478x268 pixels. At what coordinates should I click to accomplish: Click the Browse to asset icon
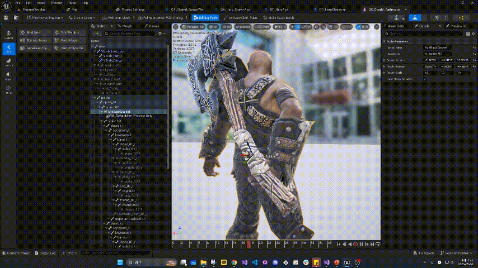click(x=16, y=18)
